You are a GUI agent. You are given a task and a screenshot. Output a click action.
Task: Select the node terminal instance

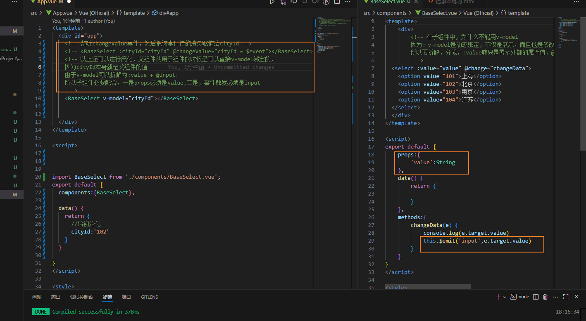tap(520, 297)
